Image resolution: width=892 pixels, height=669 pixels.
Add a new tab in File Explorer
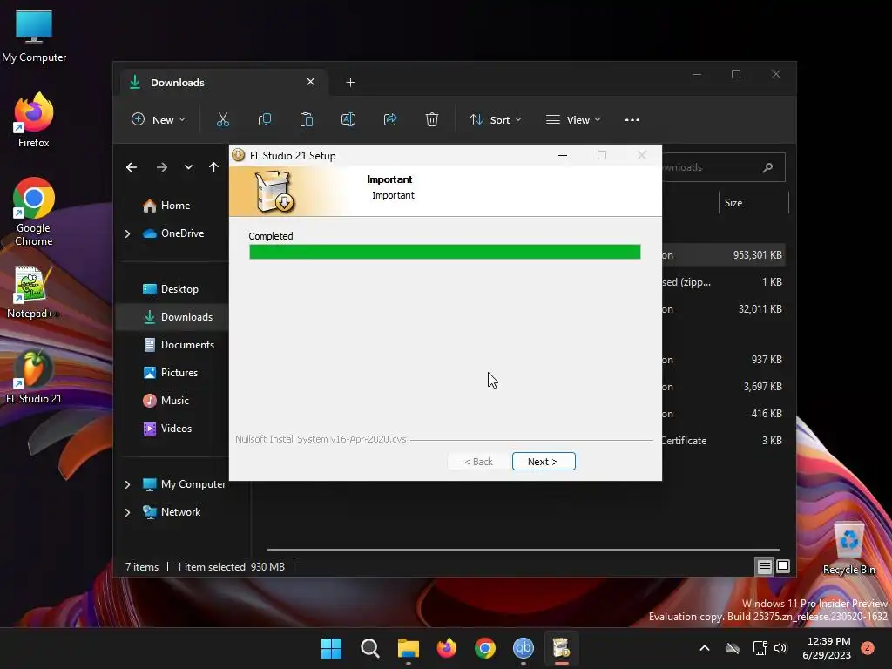[350, 83]
